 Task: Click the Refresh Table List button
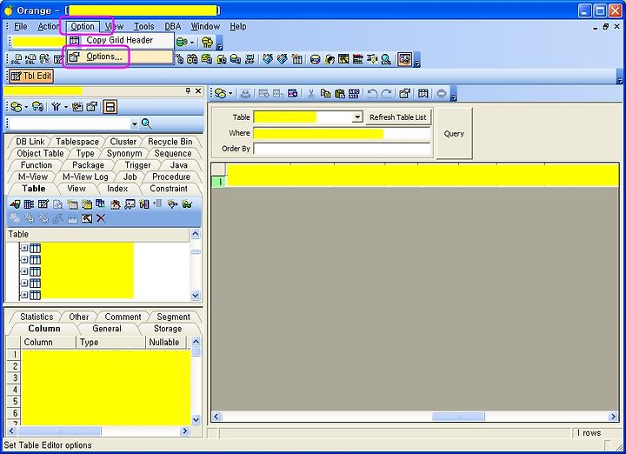[398, 117]
